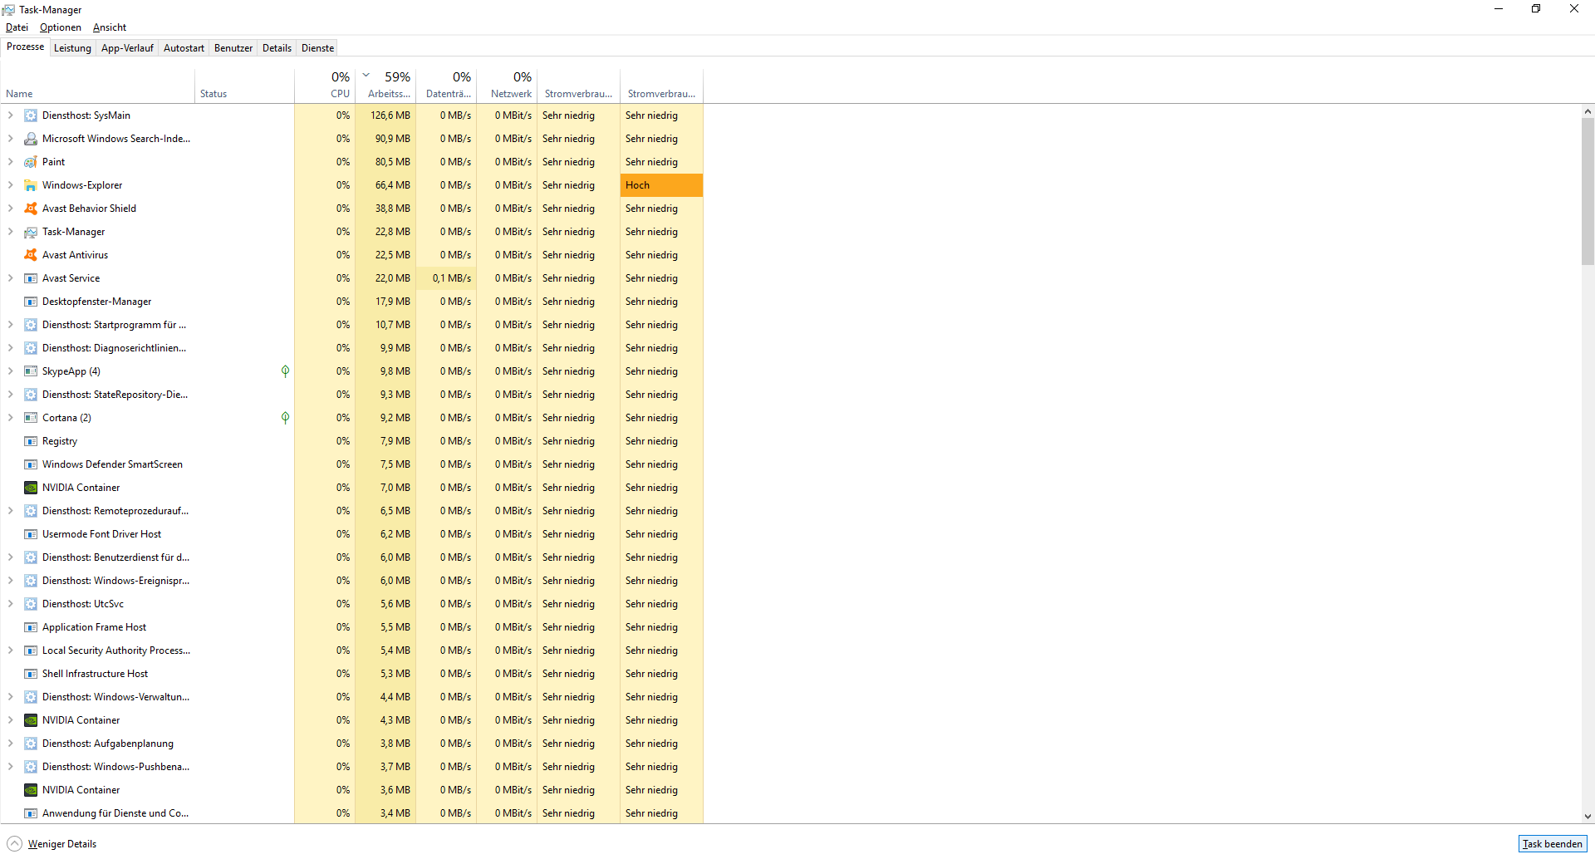This screenshot has height=864, width=1595.
Task: Click the Diensthost: SysMain gear icon
Action: [x=31, y=115]
